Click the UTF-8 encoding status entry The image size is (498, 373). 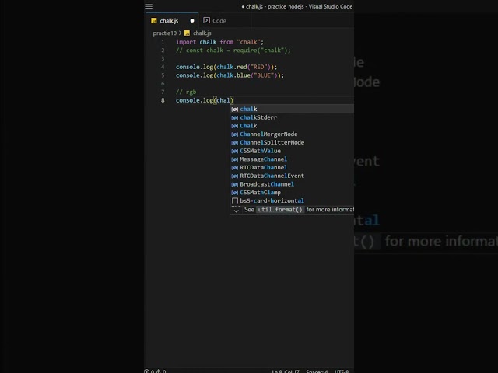point(342,371)
